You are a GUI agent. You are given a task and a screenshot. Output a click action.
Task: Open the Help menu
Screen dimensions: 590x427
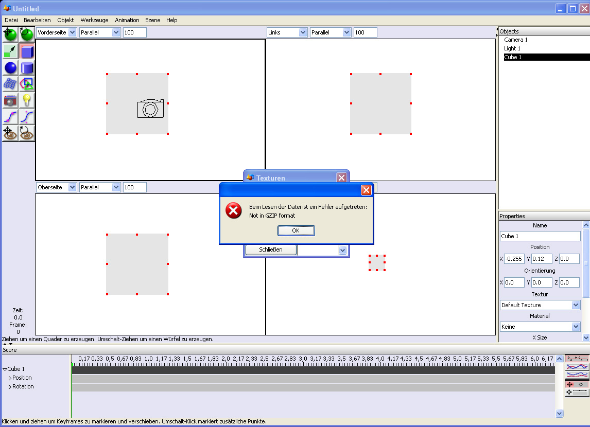click(172, 20)
